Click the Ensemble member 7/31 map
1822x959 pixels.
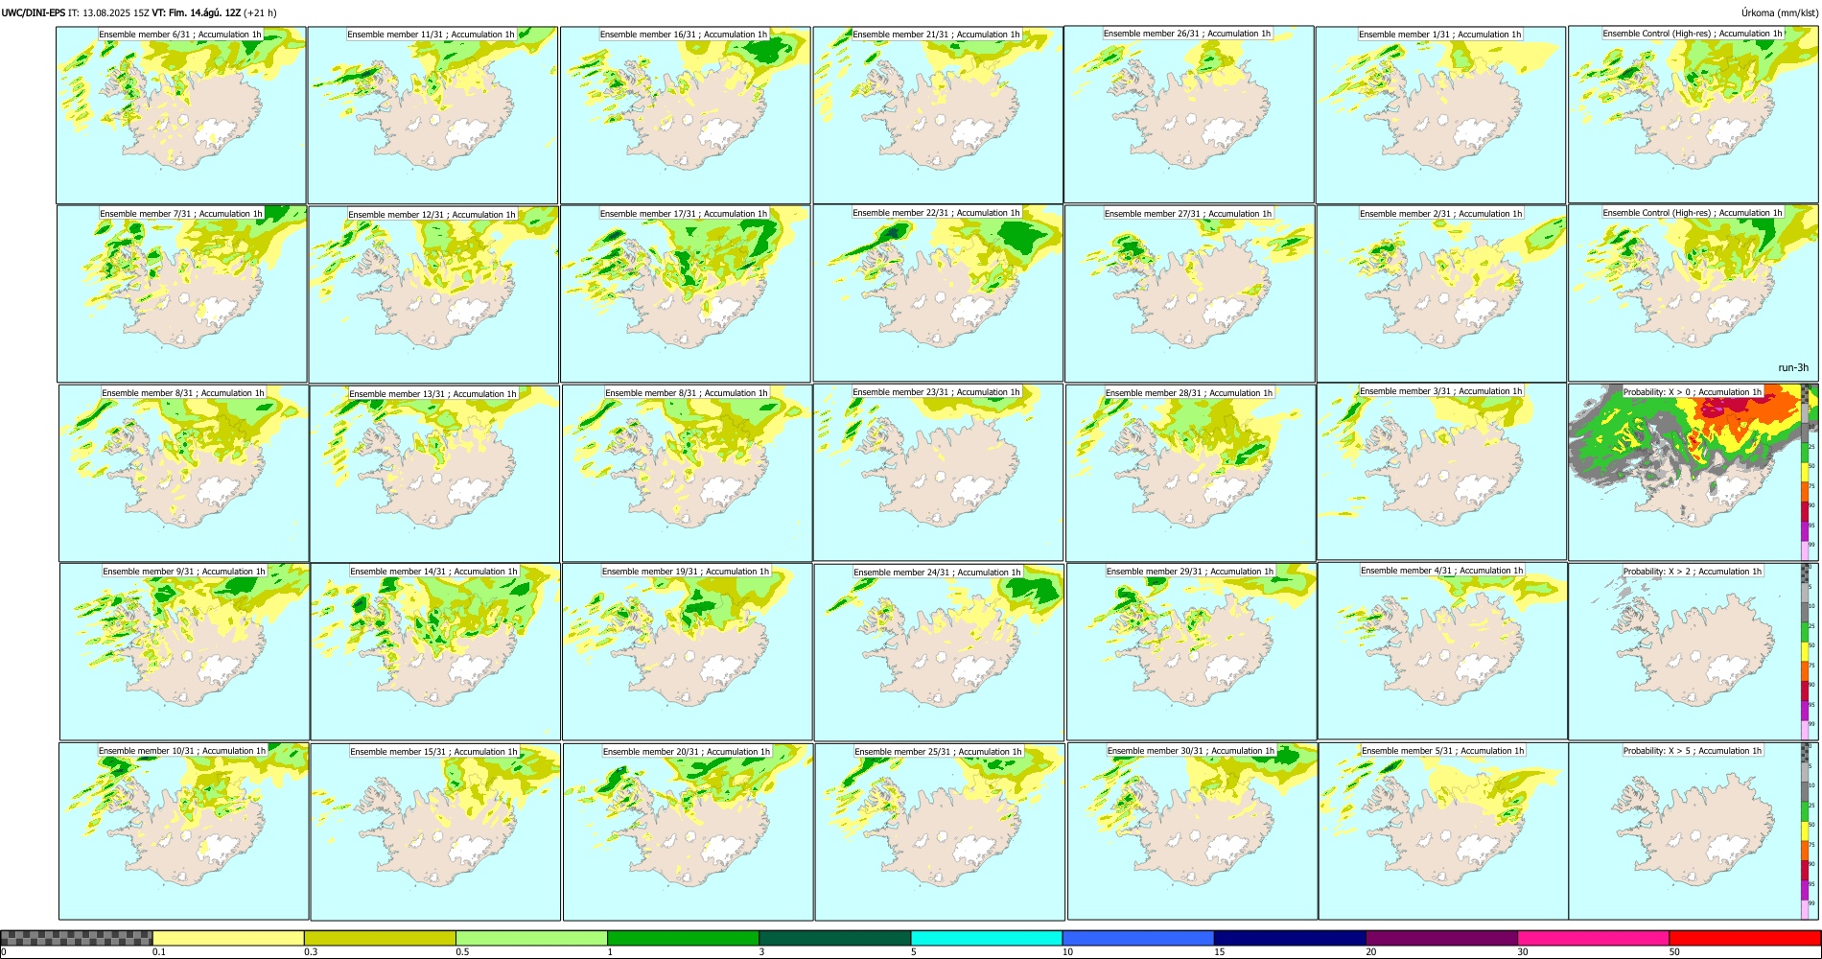182,293
